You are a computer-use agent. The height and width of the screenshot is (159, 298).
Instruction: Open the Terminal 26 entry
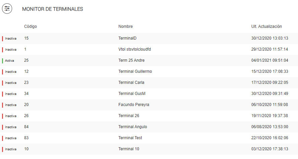point(129,116)
